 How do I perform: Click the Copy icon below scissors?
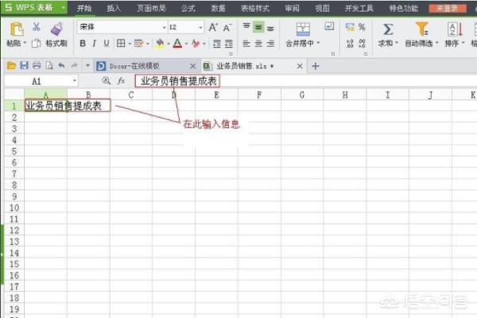(x=36, y=43)
